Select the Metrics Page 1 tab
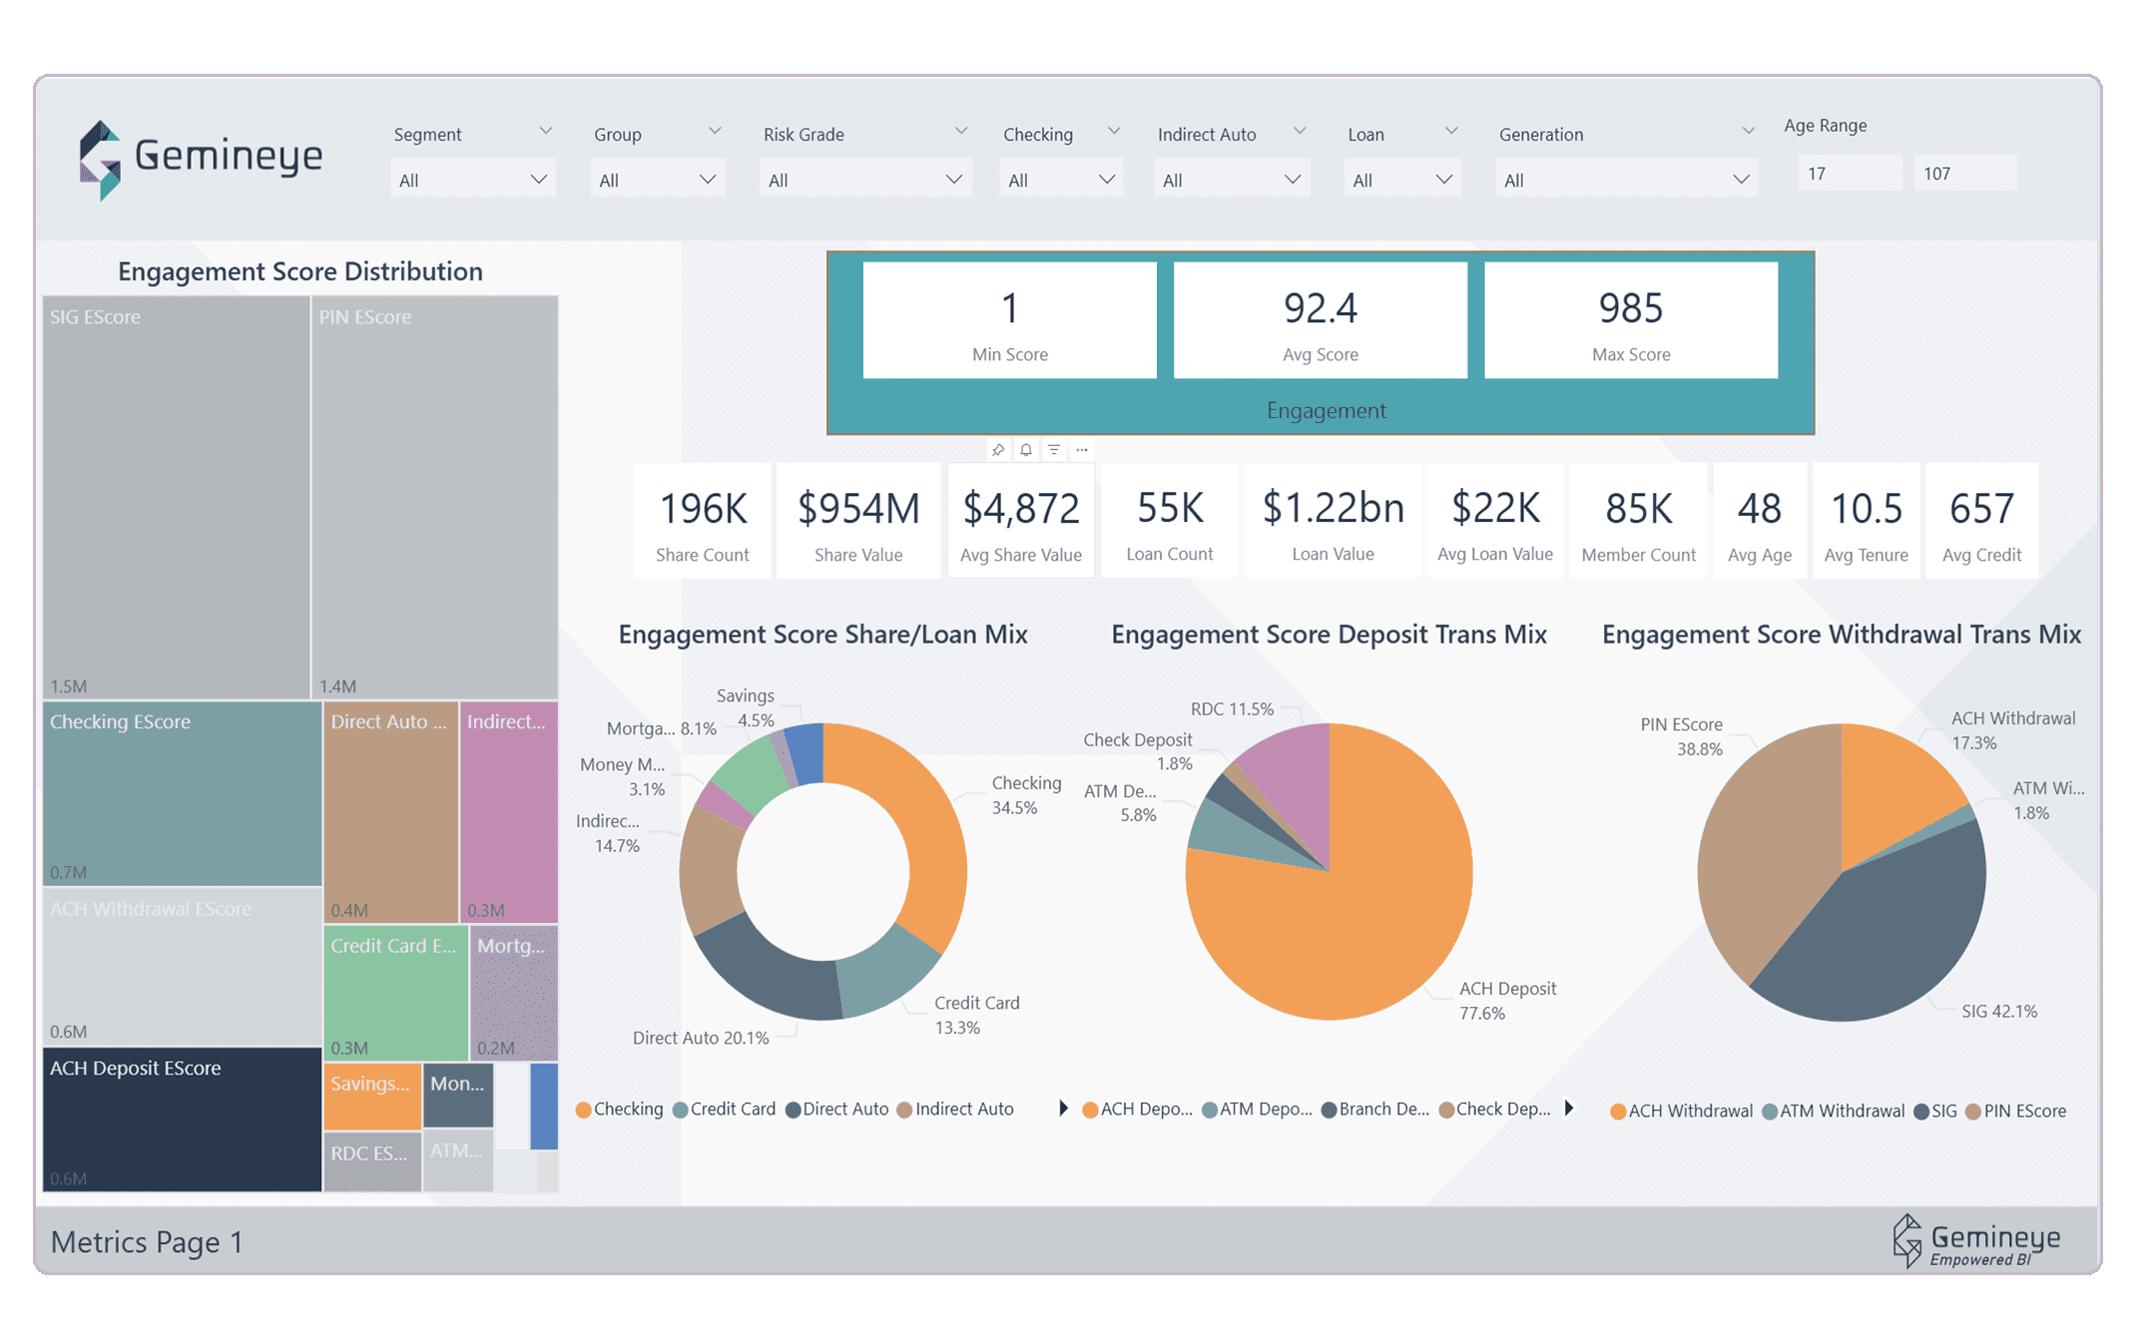2148x1341 pixels. point(147,1242)
